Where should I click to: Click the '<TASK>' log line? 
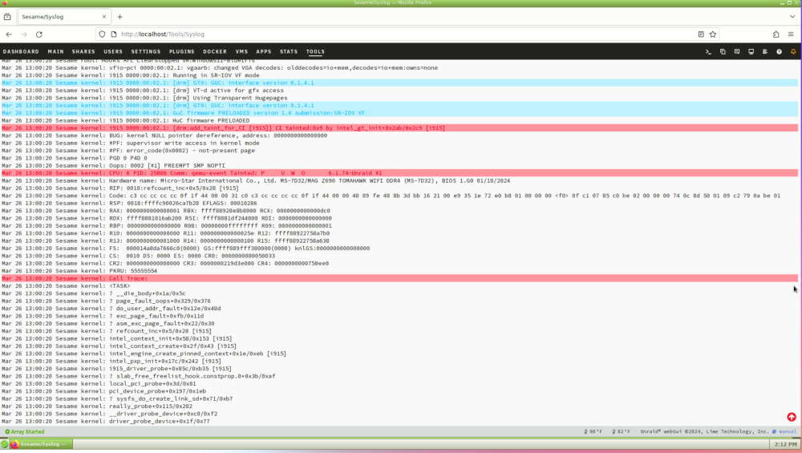pos(399,285)
